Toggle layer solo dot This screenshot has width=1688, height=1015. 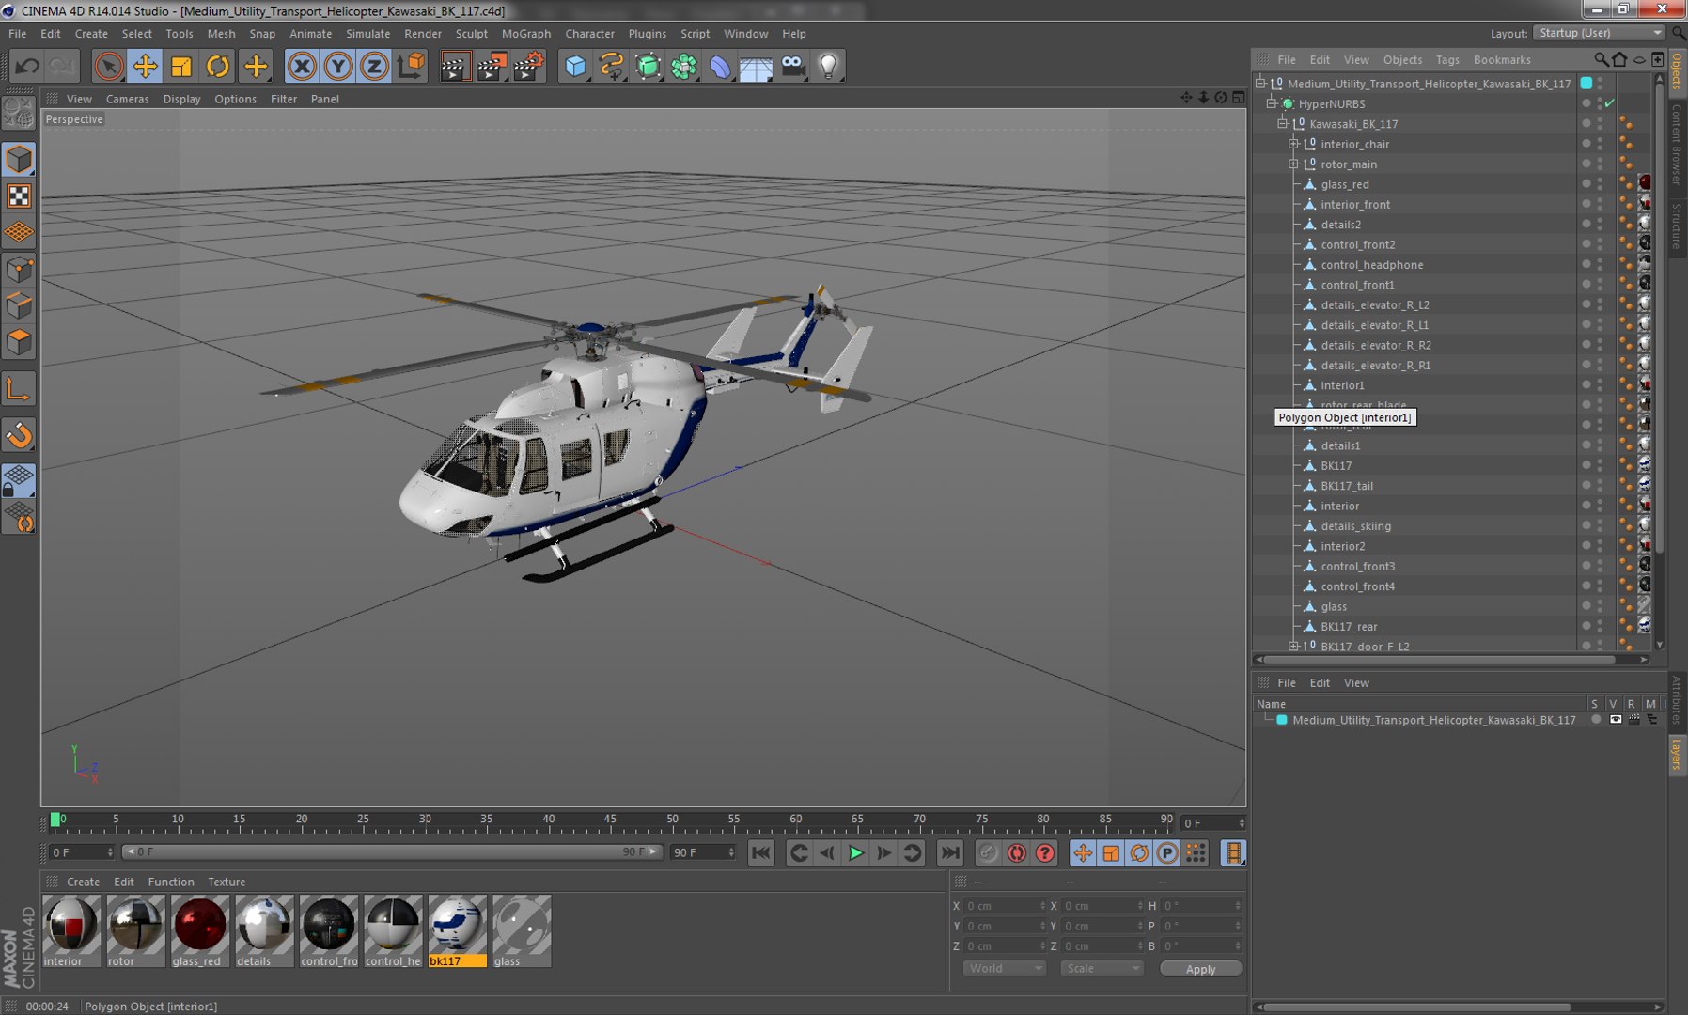(1596, 720)
